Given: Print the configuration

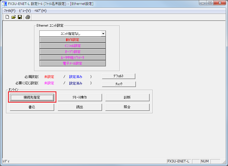Looking at the screenshot, I should (x=28, y=17).
